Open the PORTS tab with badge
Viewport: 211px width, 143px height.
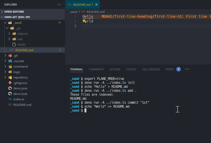170,69
